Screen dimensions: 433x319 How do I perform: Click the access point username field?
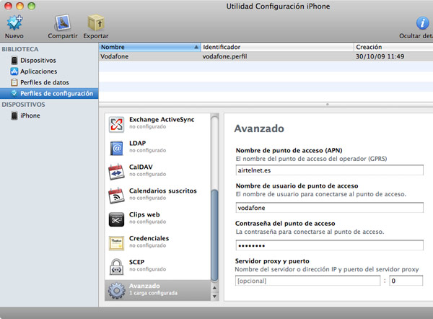330,208
